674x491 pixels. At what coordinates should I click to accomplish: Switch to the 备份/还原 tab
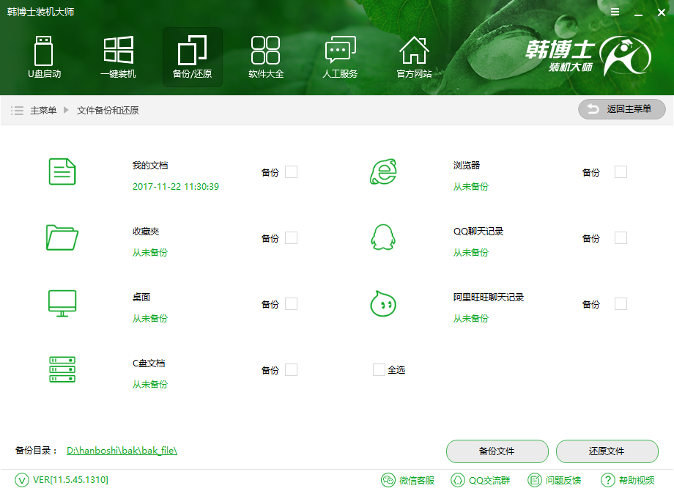(192, 56)
